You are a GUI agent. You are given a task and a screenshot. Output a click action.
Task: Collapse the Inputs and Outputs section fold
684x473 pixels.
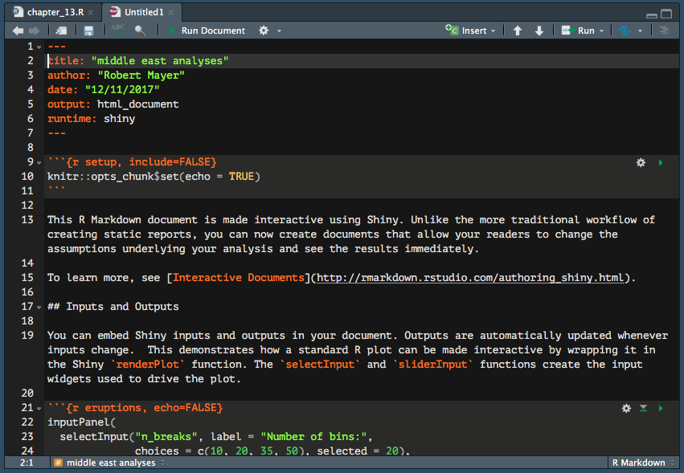pyautogui.click(x=39, y=308)
